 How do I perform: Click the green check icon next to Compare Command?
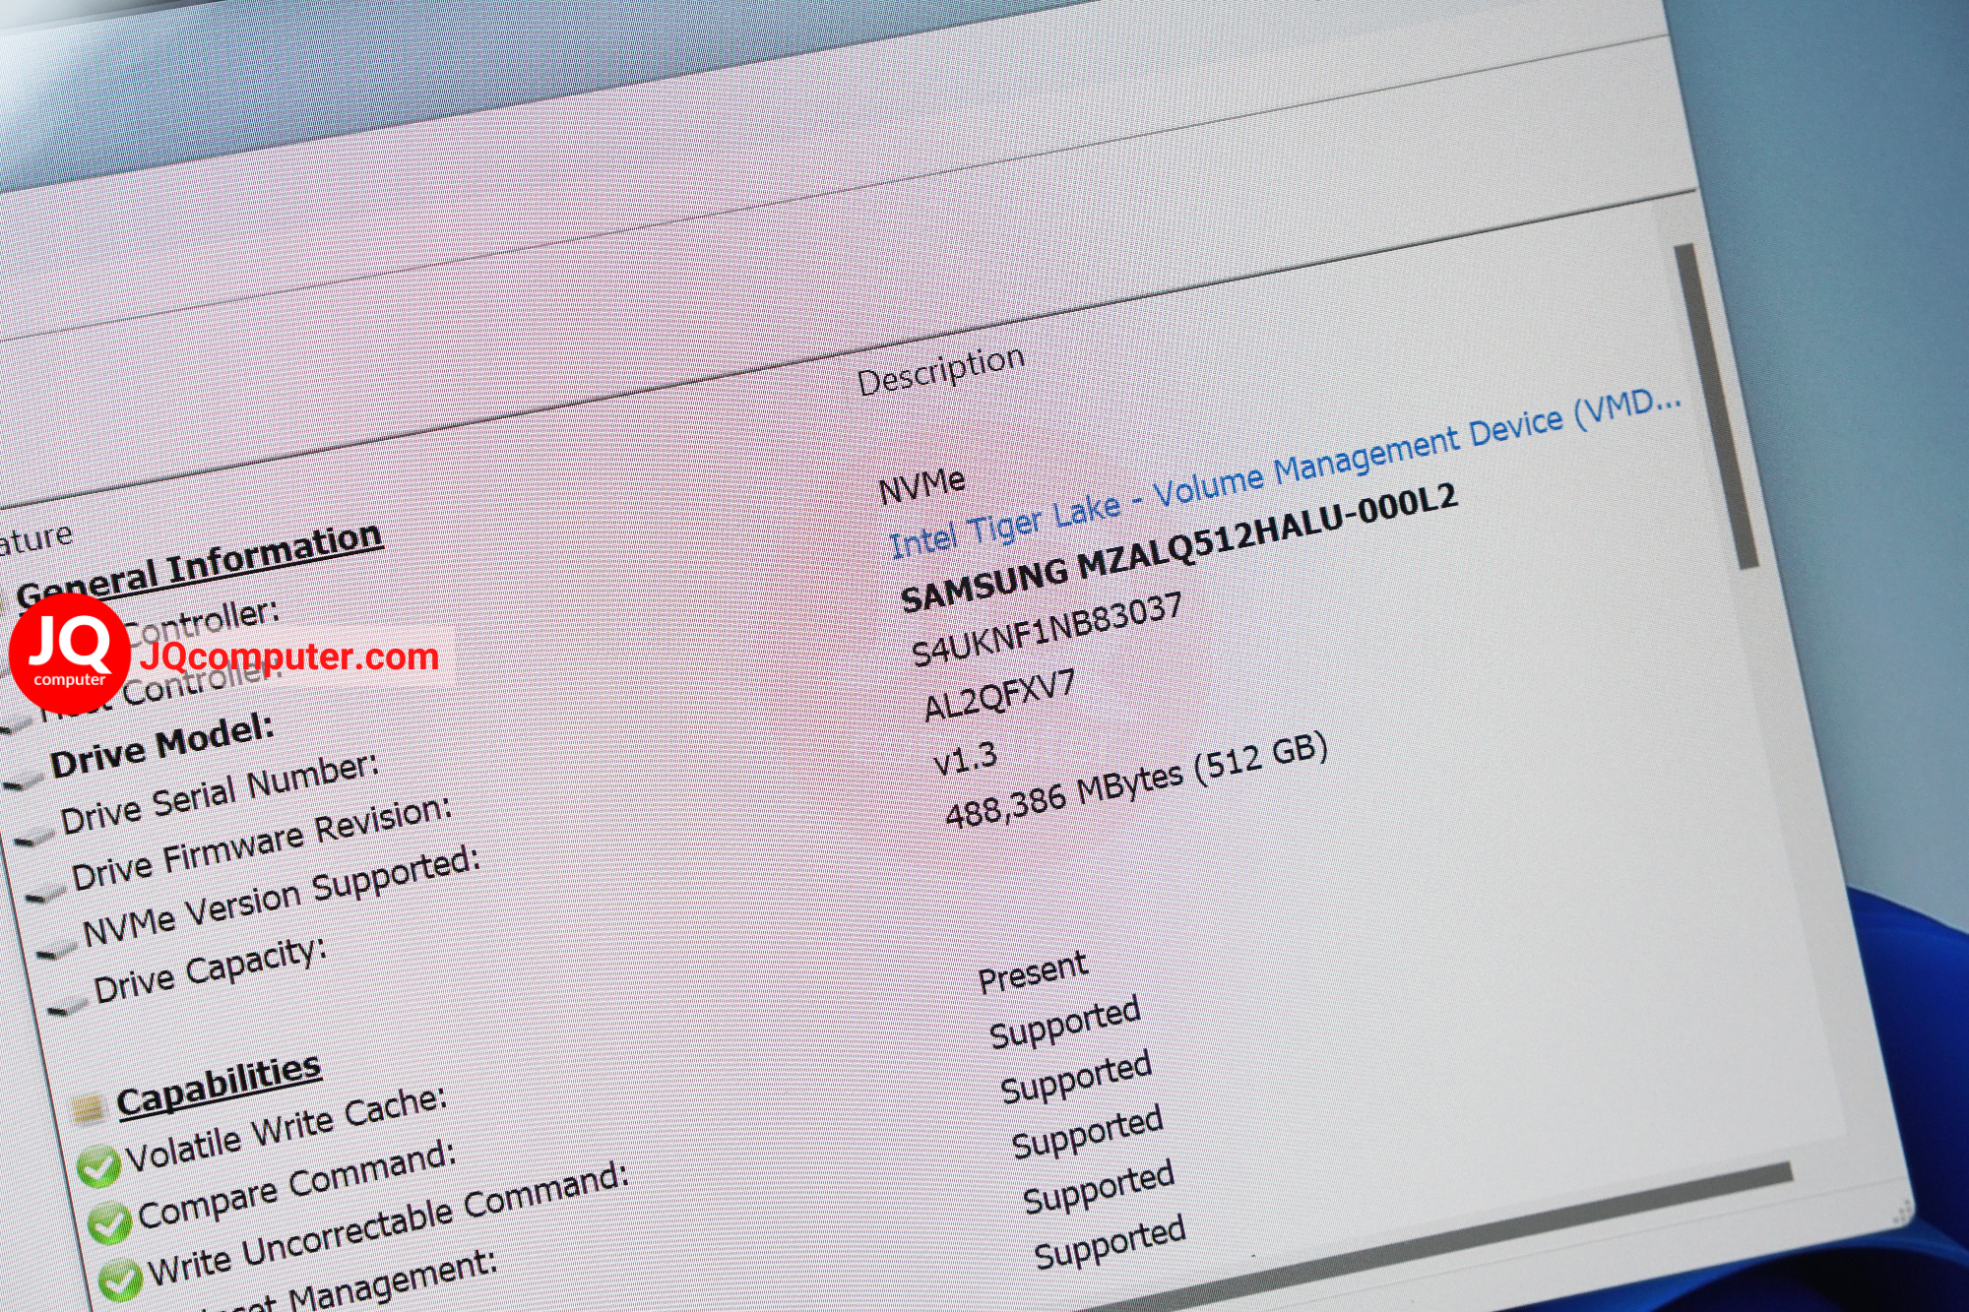[x=108, y=1223]
